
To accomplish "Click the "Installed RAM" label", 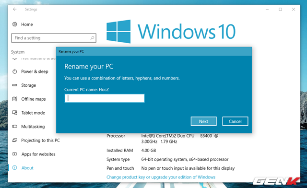I will click(x=119, y=151).
